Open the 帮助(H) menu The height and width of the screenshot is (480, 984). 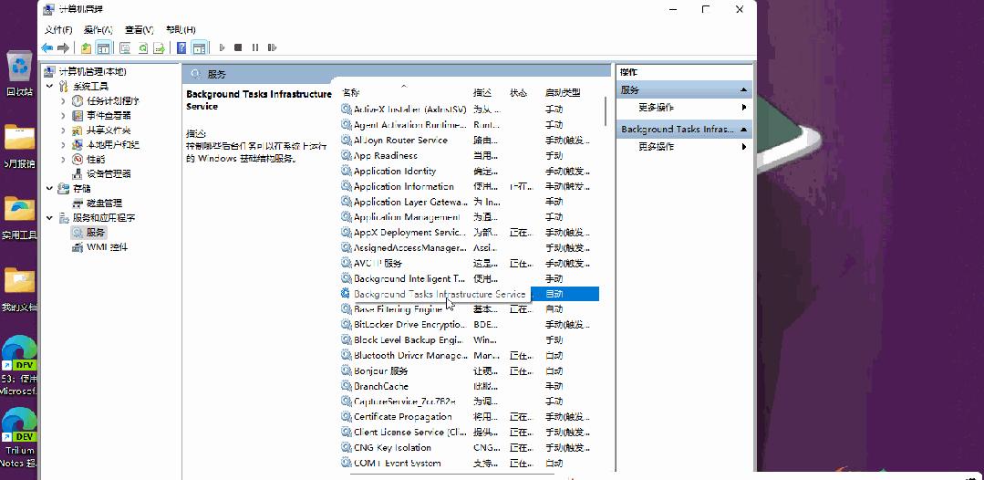pos(182,29)
